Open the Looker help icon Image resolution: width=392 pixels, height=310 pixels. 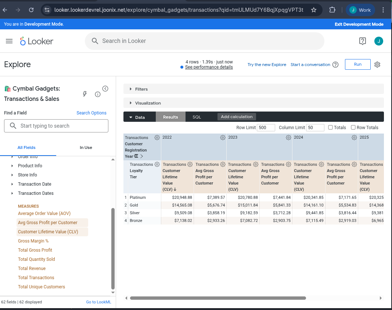click(x=362, y=41)
